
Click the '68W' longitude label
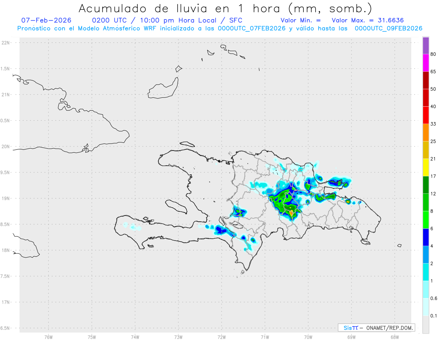tap(395, 337)
